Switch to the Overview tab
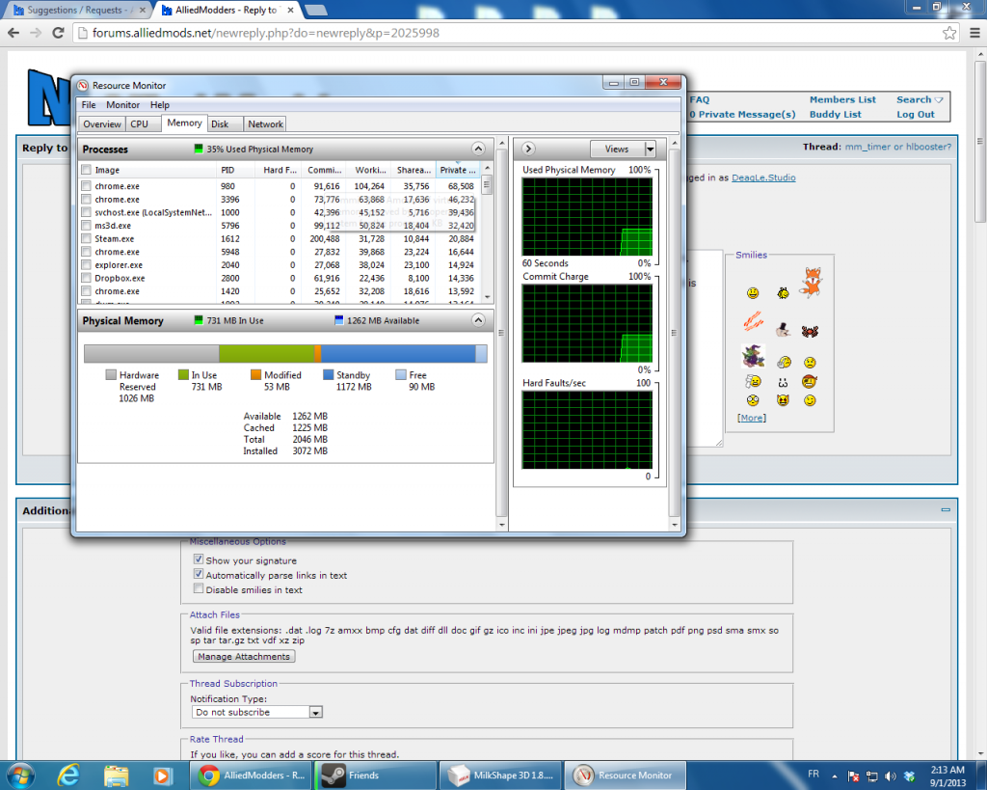The image size is (987, 790). (x=102, y=124)
